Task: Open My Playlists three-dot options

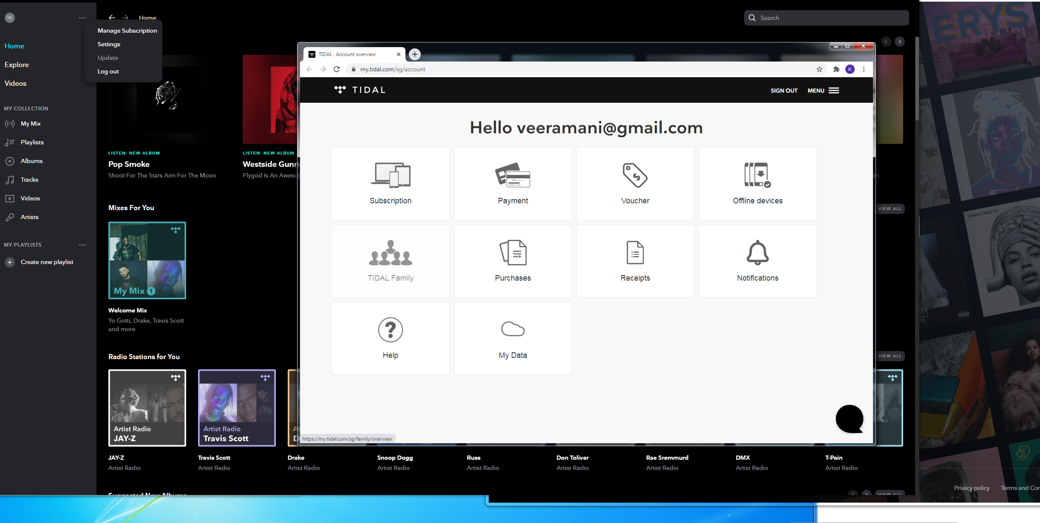Action: tap(82, 245)
